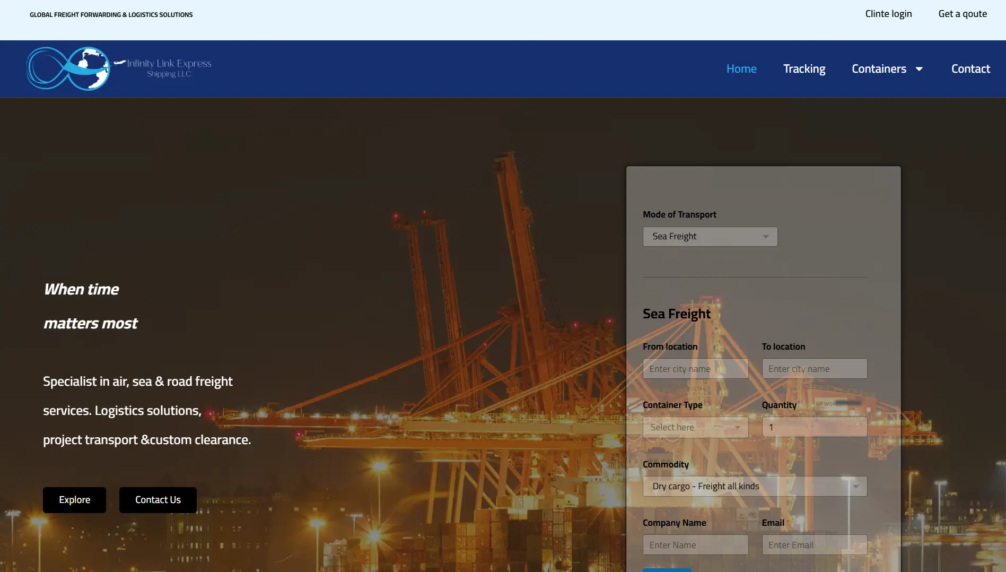The width and height of the screenshot is (1006, 572).
Task: Click the Email input field
Action: coord(814,545)
